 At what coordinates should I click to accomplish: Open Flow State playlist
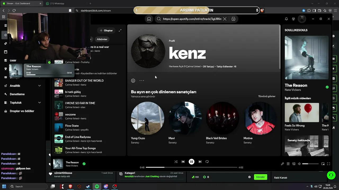(x=89, y=128)
